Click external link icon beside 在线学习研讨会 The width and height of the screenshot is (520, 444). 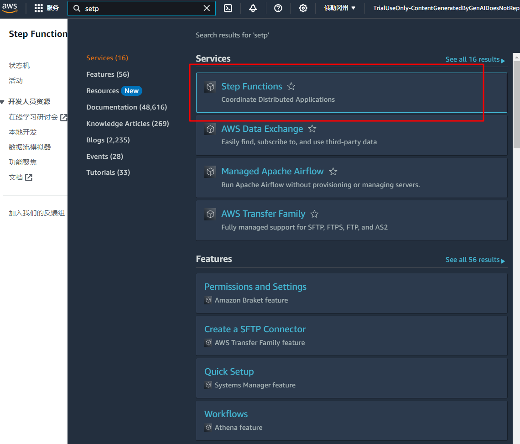point(64,117)
